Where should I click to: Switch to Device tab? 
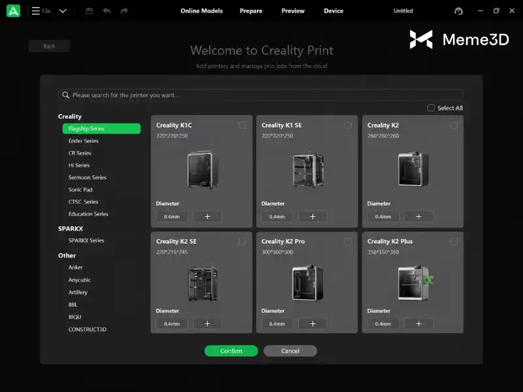pyautogui.click(x=333, y=10)
